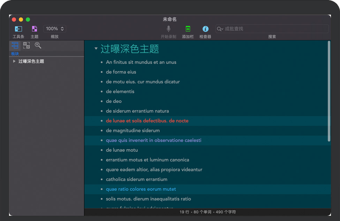Open the search options magnifier menu

click(x=220, y=29)
